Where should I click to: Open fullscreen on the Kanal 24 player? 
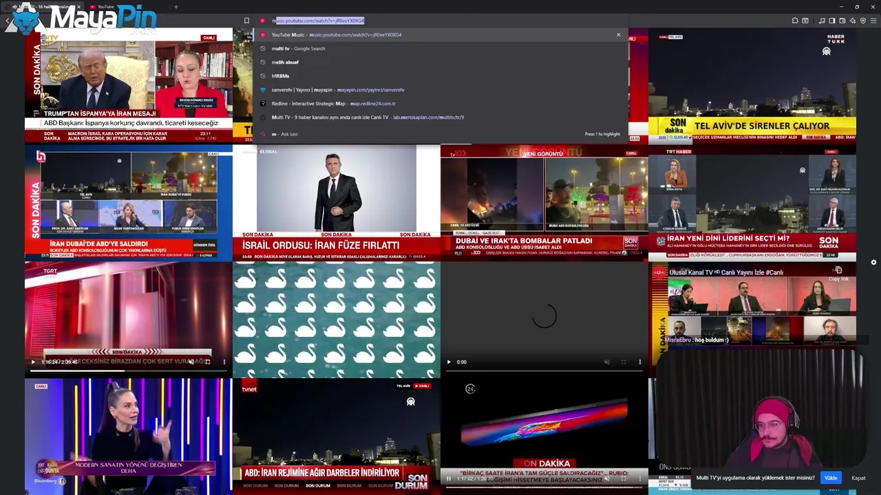click(623, 478)
